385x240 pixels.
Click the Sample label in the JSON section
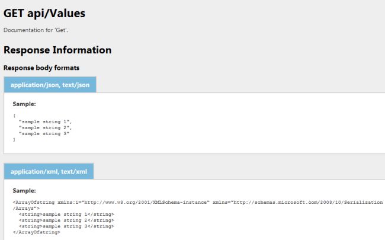(24, 104)
